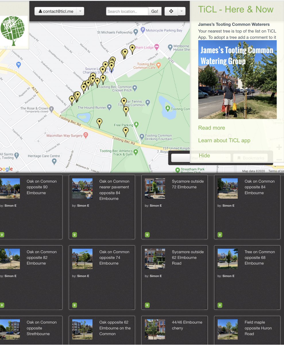Open the Filter By dropdown
This screenshot has height=345, width=284.
201,158
